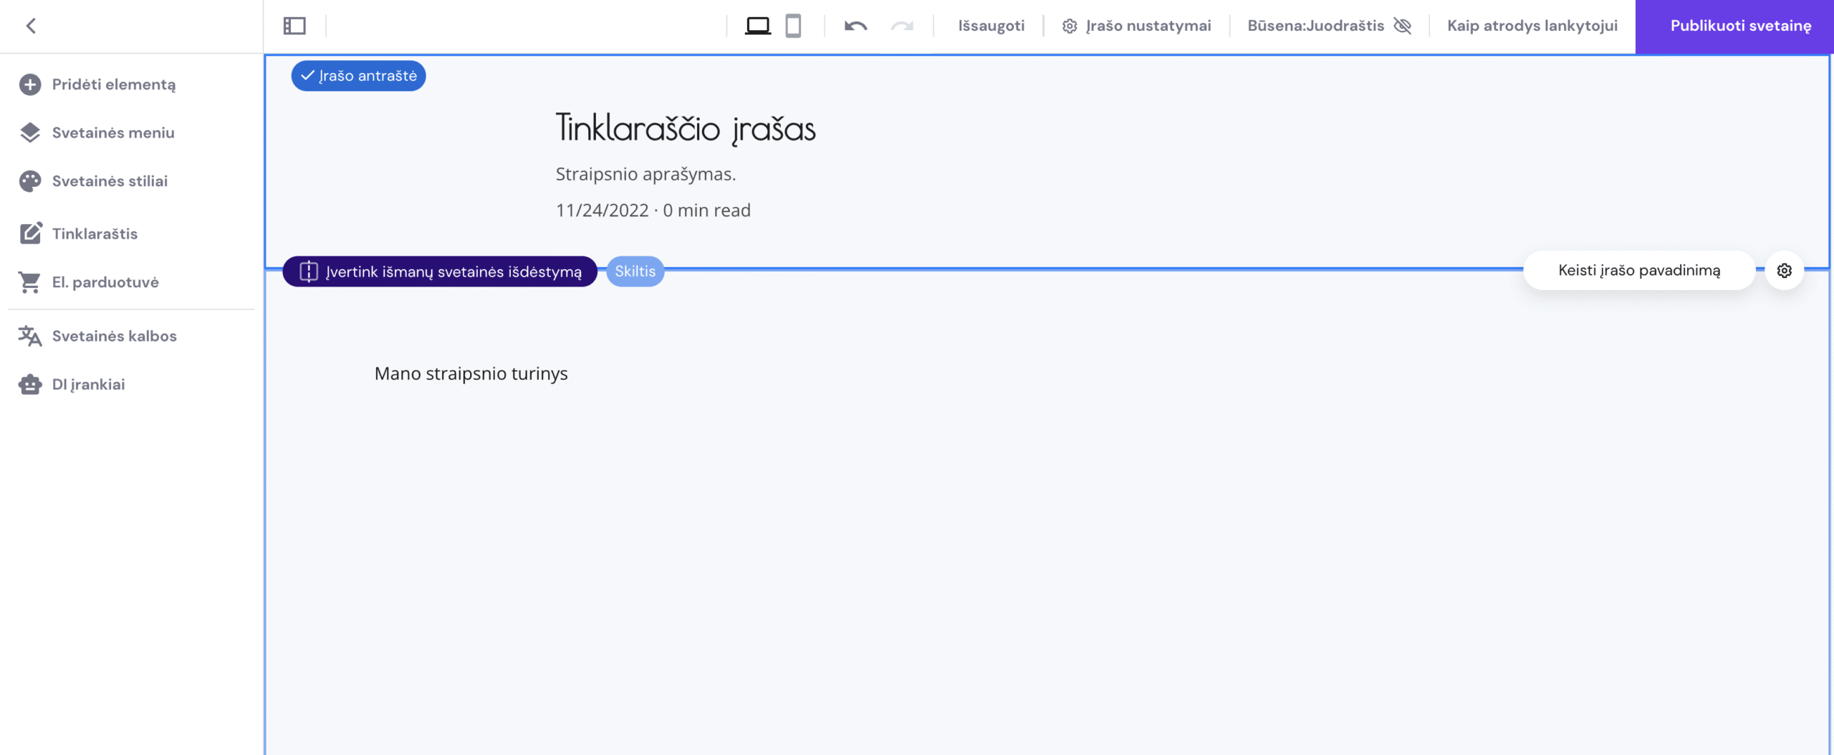
Task: Toggle draft visibility eye icon
Action: (1403, 26)
